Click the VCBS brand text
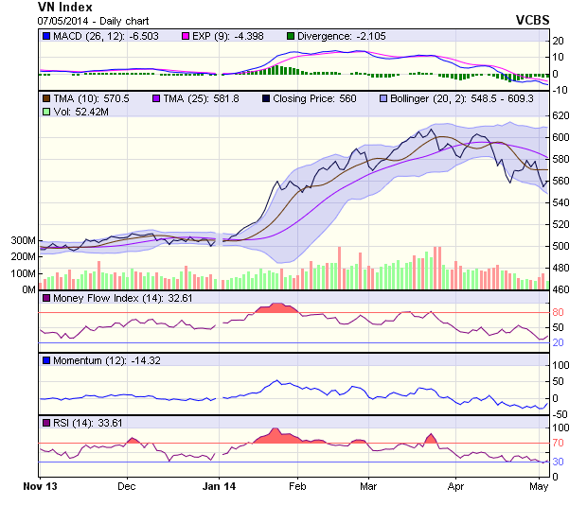This screenshot has height=506, width=587. [532, 20]
